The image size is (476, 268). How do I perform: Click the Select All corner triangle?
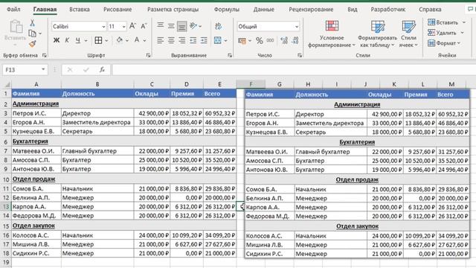click(7, 84)
